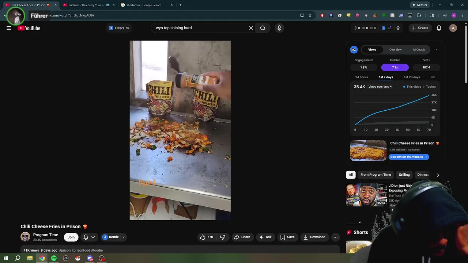Image resolution: width=468 pixels, height=263 pixels.
Task: Open the JiDion recommended video thumbnail
Action: tap(366, 195)
